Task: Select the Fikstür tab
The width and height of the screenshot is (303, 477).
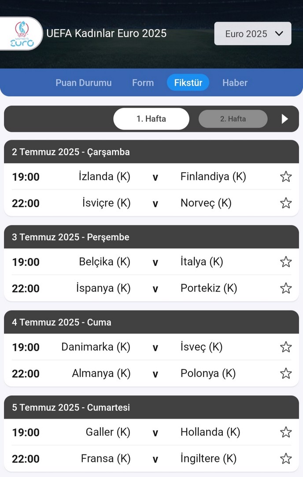Action: 188,83
